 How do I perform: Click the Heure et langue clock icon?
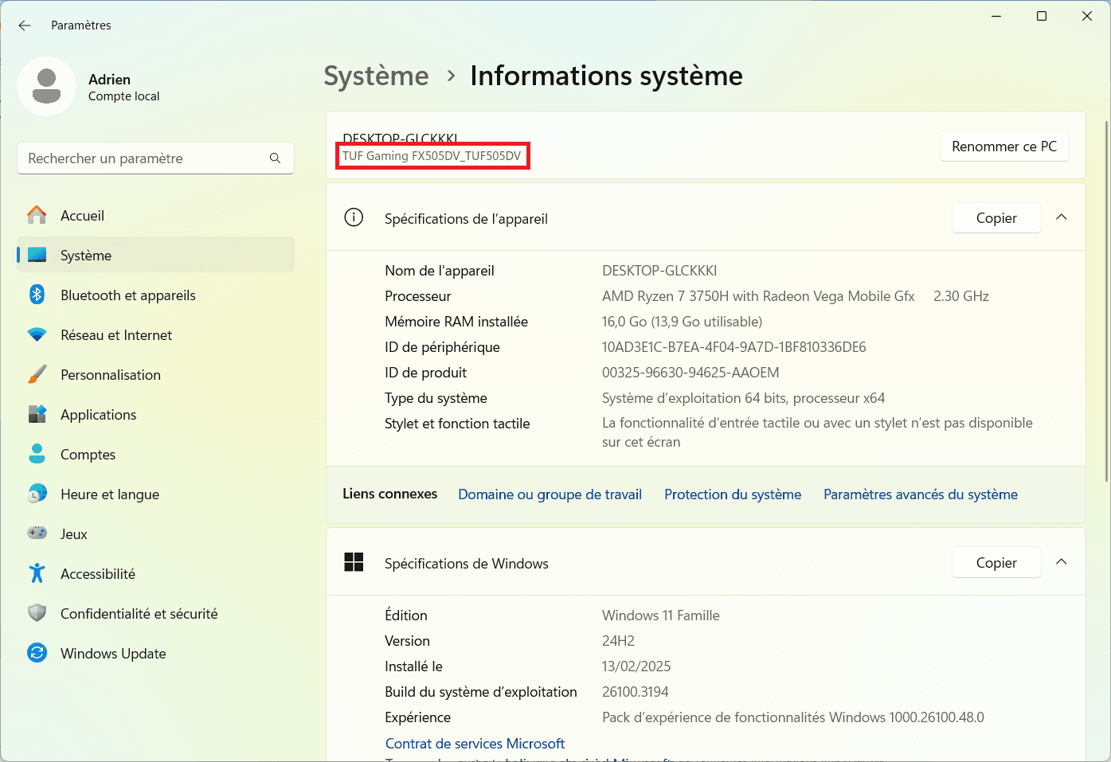coord(37,494)
